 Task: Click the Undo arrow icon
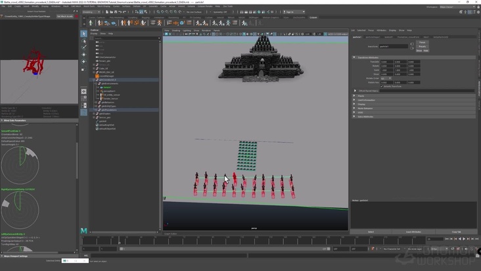[120, 12]
